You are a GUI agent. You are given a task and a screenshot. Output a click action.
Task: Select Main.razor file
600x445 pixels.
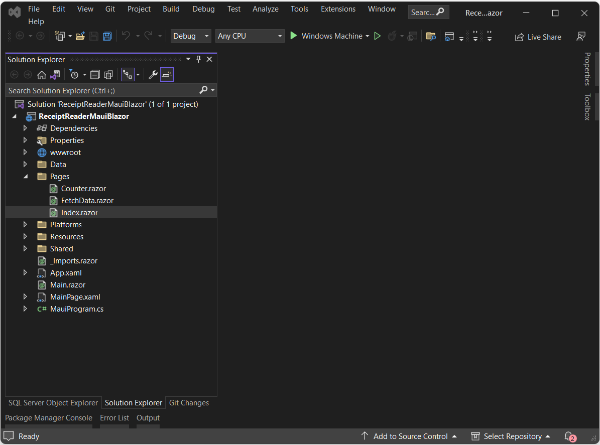(x=68, y=285)
